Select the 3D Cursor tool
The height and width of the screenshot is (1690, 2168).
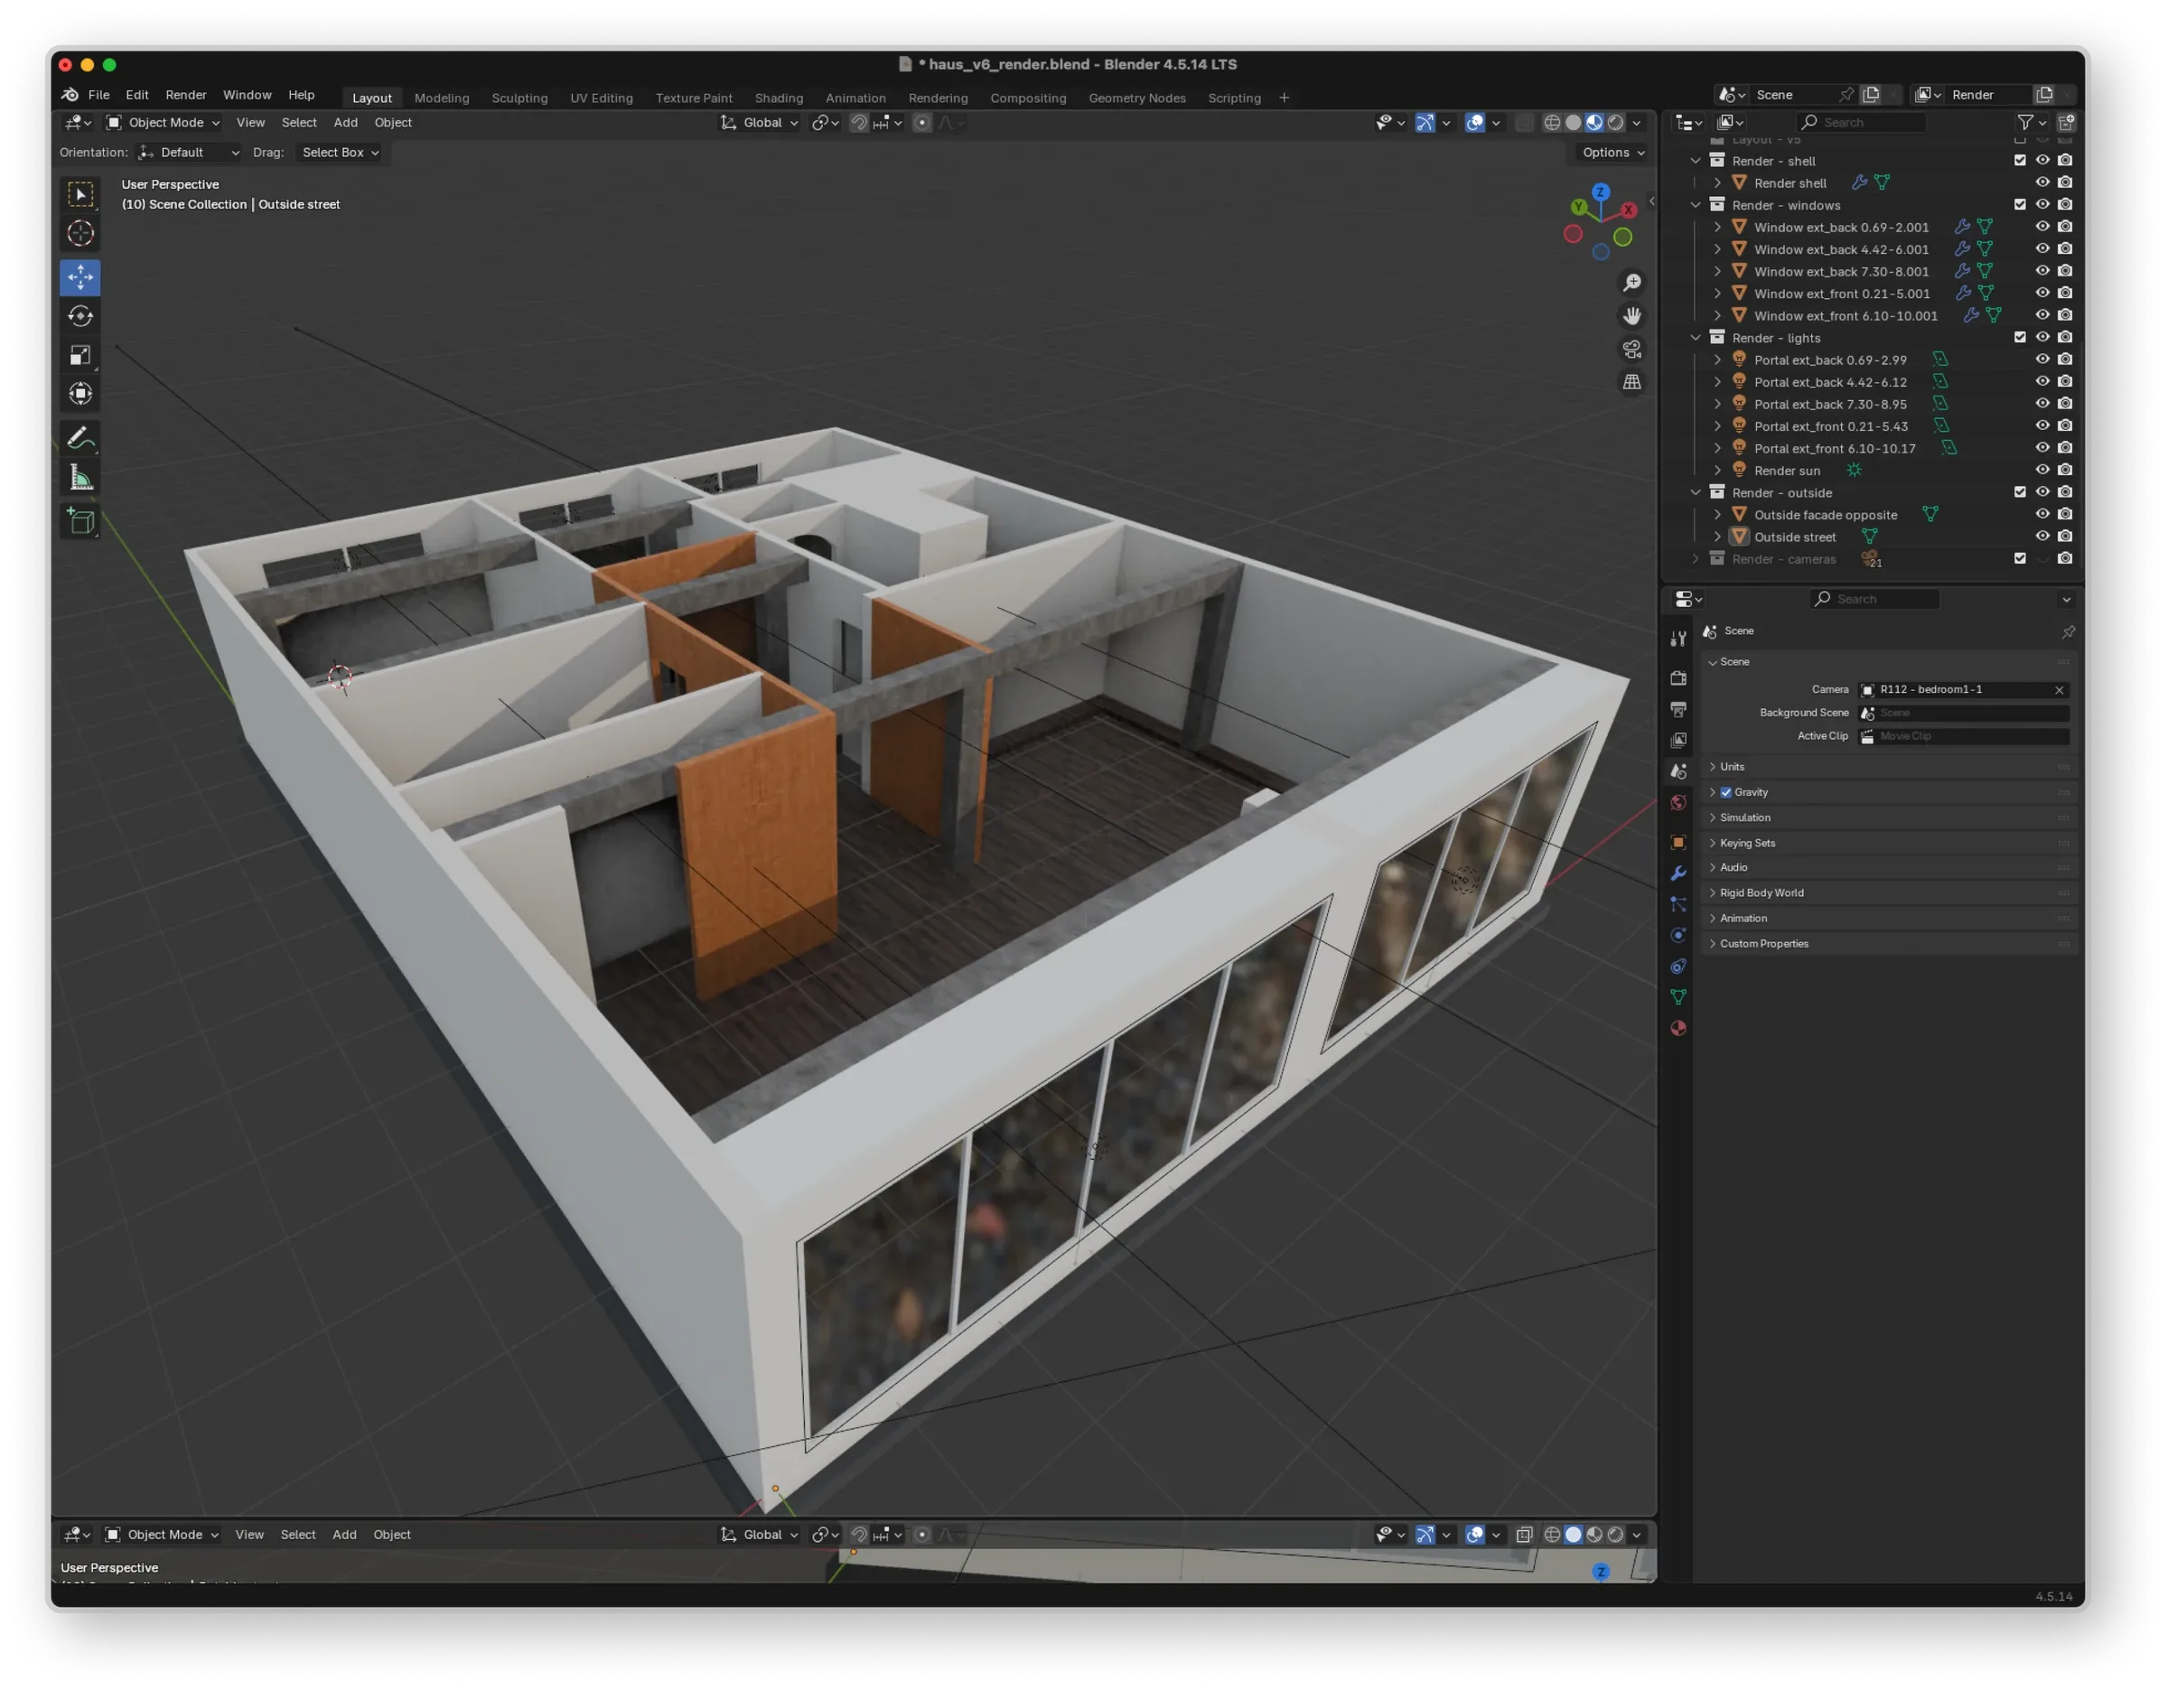click(x=80, y=233)
